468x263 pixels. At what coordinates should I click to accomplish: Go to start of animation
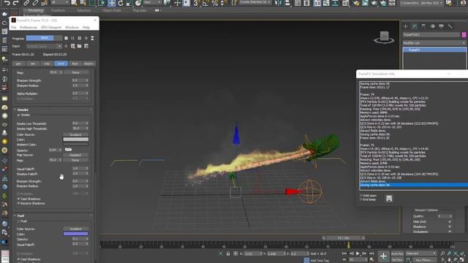coord(344,254)
